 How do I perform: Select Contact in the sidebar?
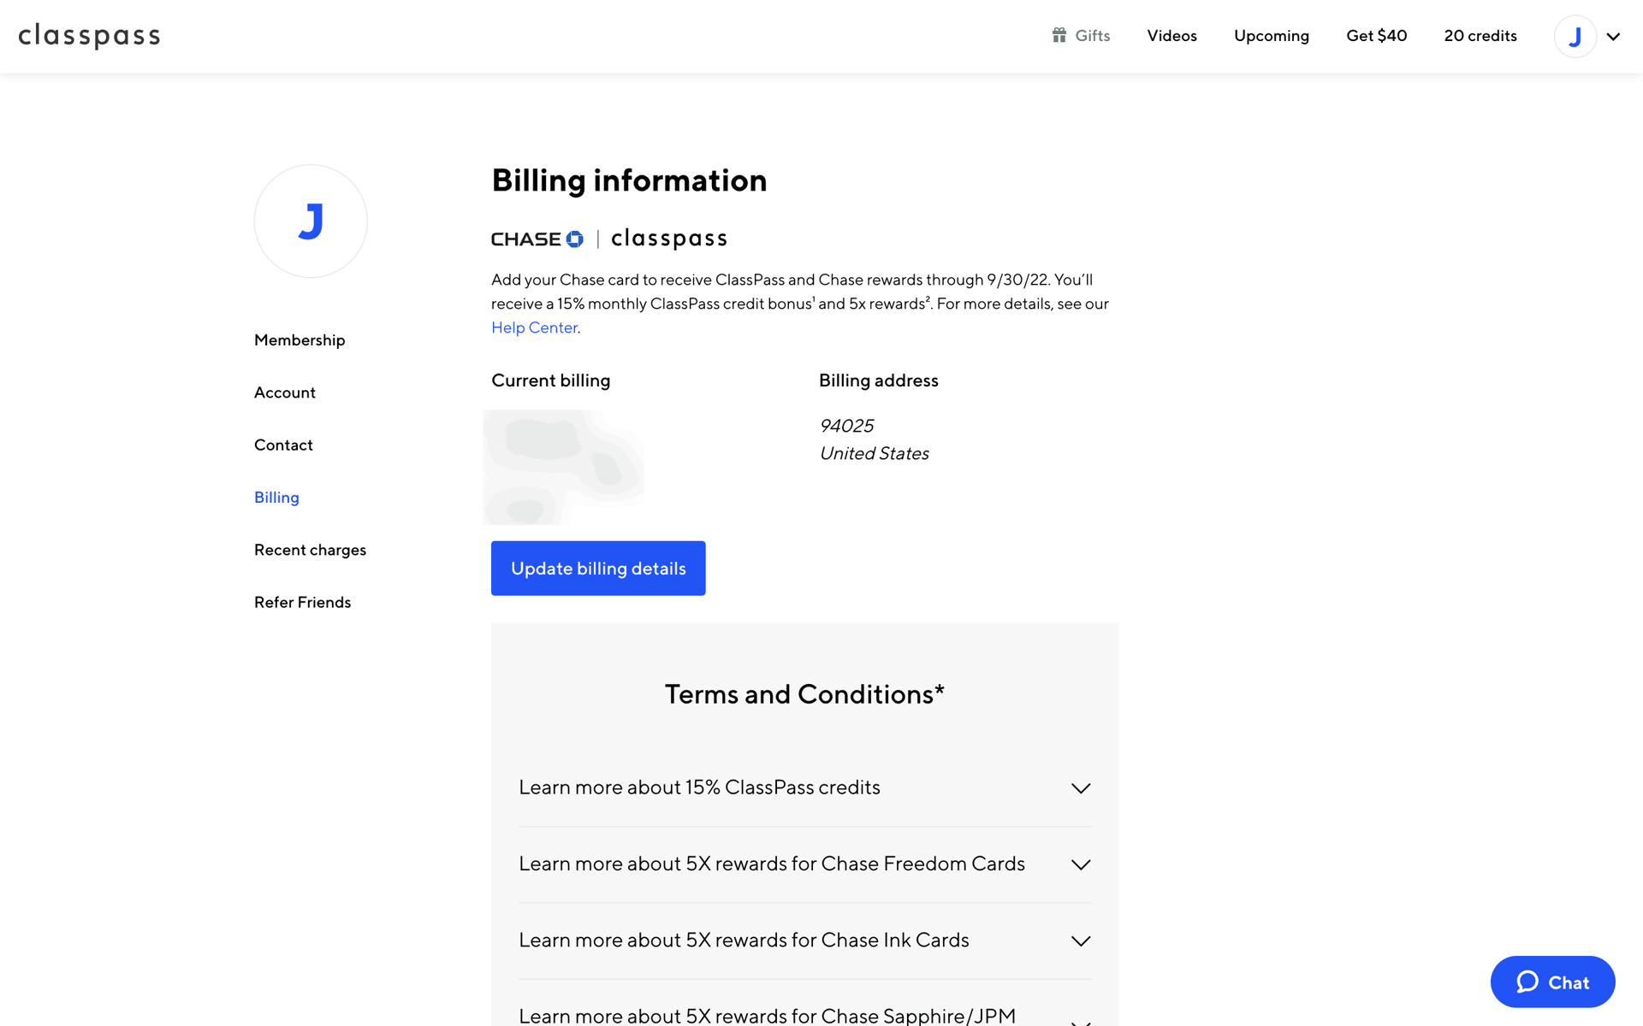[283, 445]
